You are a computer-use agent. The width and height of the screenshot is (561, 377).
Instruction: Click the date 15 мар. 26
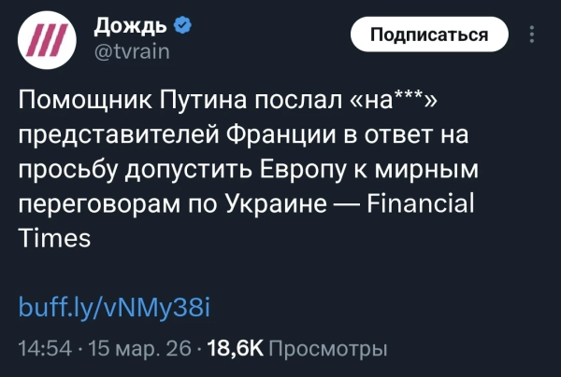(138, 349)
